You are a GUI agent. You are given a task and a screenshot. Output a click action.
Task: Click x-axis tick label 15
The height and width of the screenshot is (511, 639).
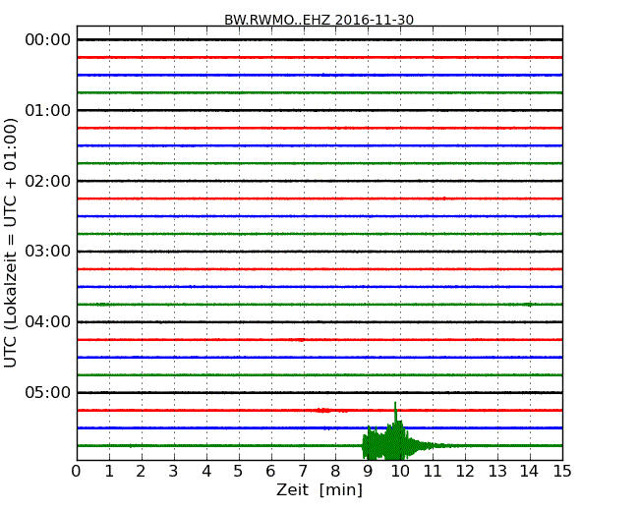point(562,472)
